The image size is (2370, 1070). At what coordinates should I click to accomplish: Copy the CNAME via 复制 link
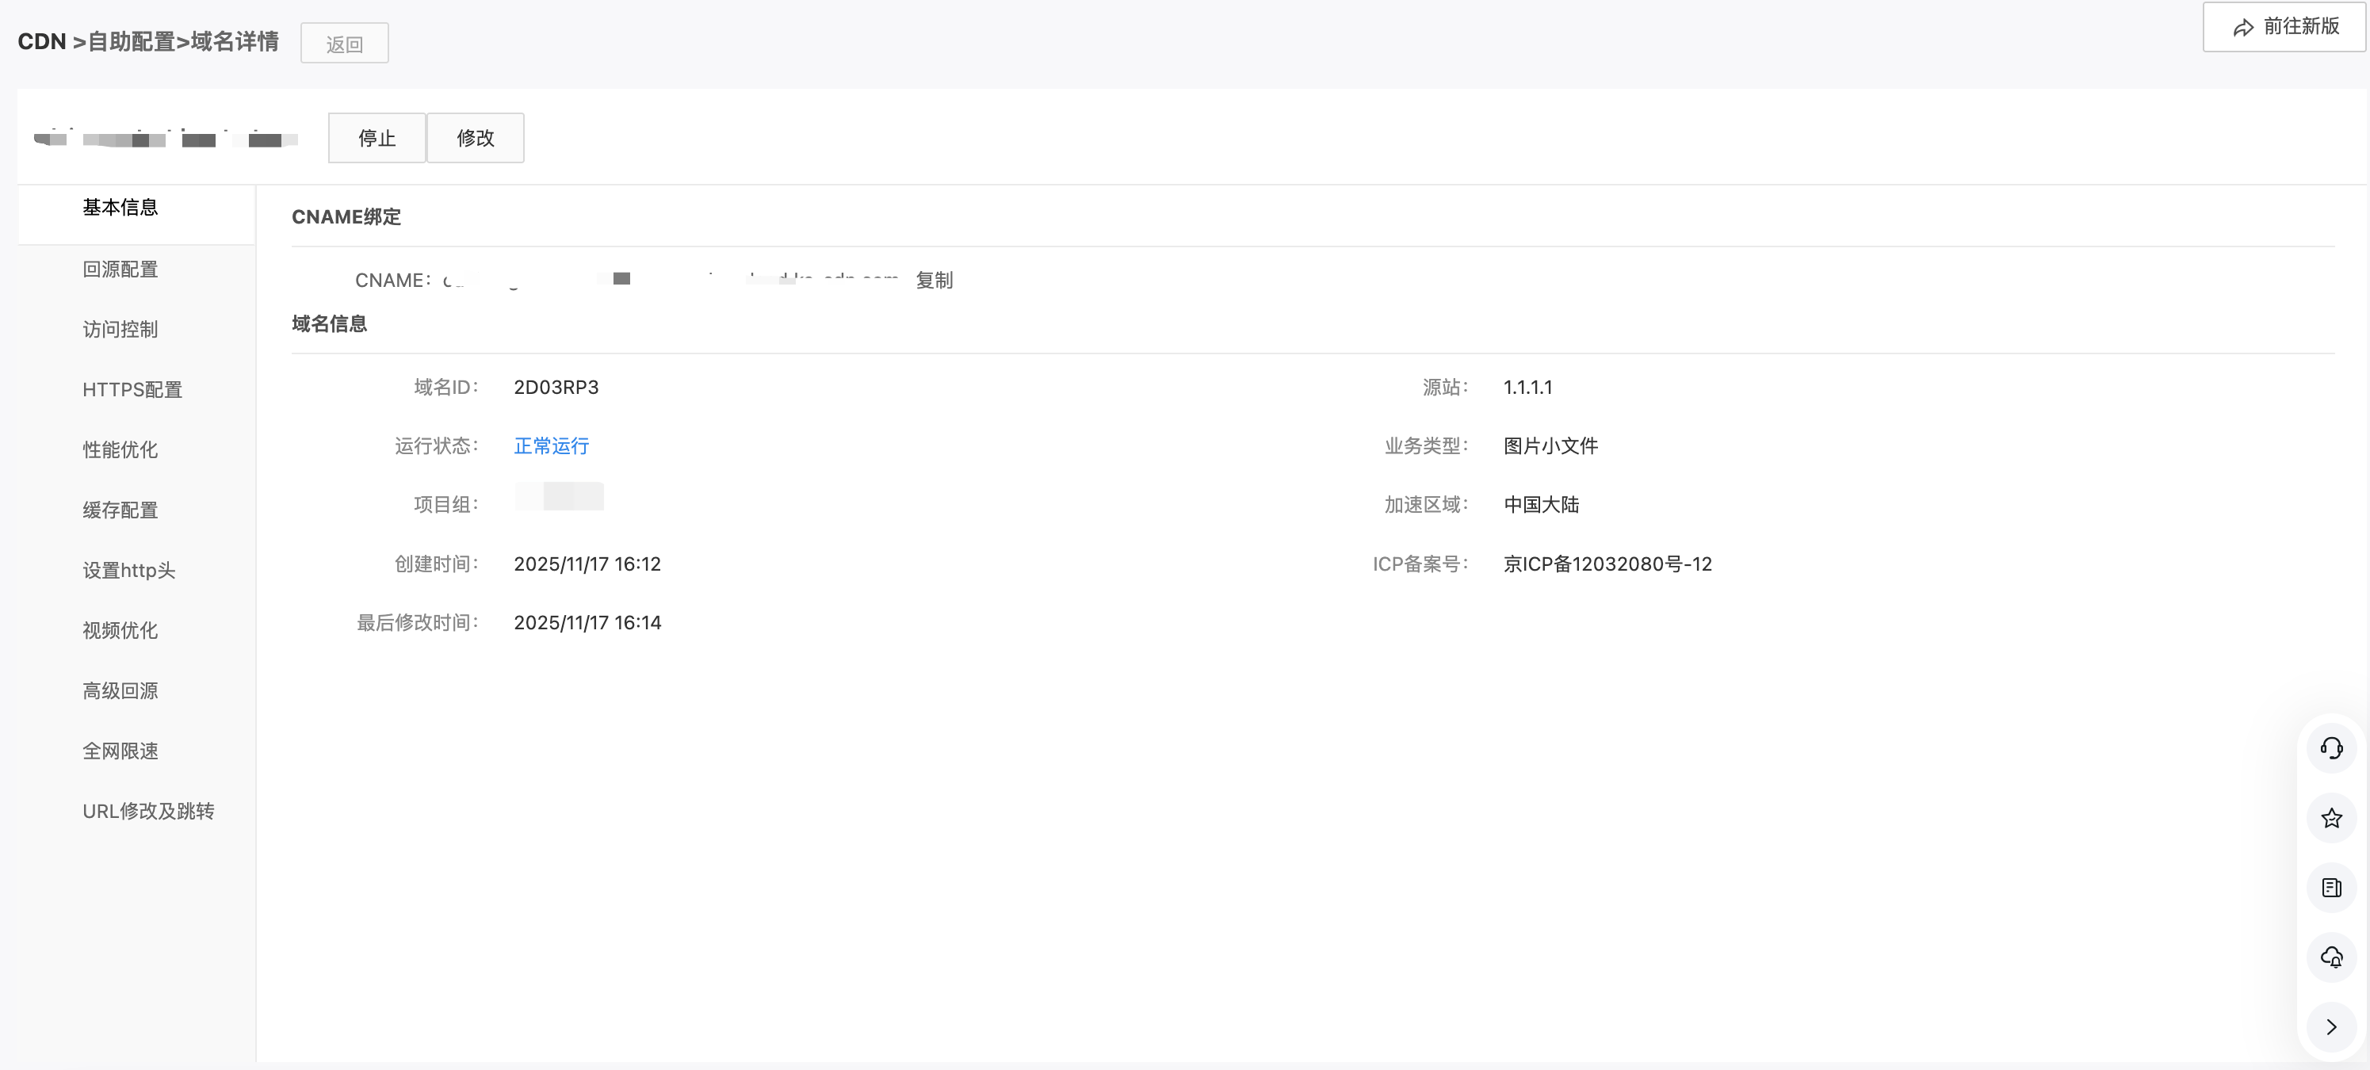pos(934,280)
